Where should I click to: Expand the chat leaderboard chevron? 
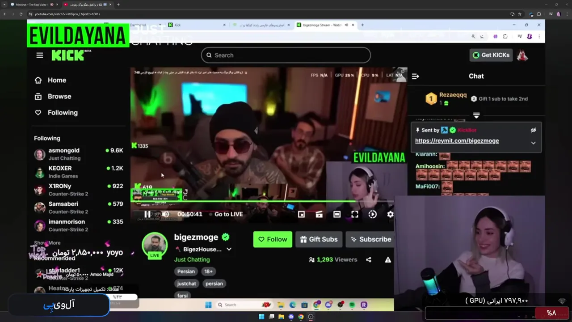pos(476,115)
